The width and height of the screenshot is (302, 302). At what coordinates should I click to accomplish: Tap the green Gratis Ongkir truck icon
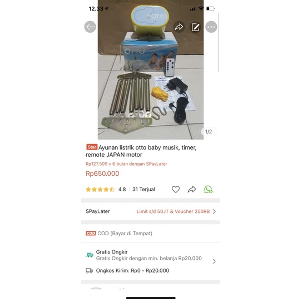click(x=90, y=255)
